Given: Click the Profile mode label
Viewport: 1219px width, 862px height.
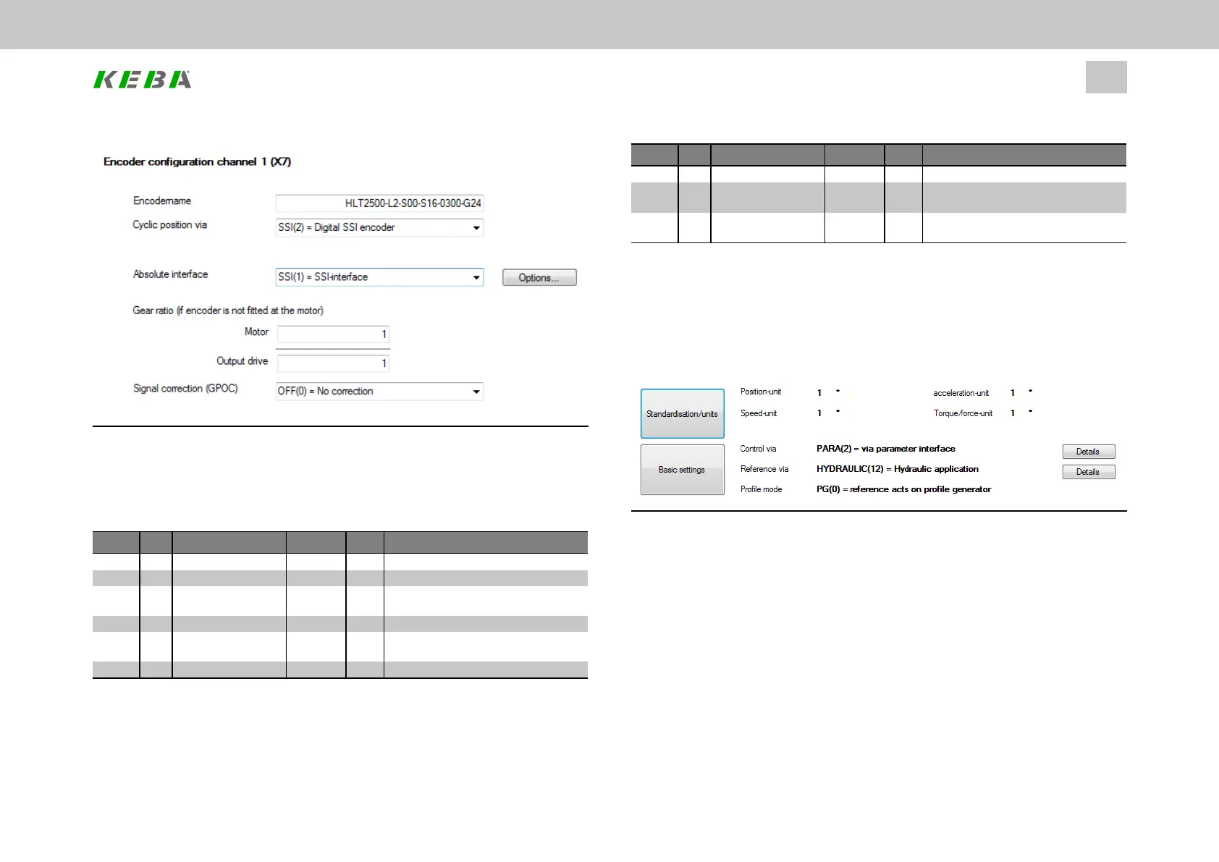Looking at the screenshot, I should tap(761, 489).
